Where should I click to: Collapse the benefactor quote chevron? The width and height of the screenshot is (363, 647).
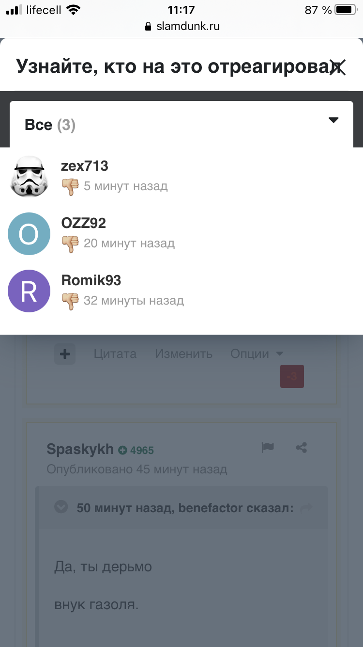tap(61, 508)
